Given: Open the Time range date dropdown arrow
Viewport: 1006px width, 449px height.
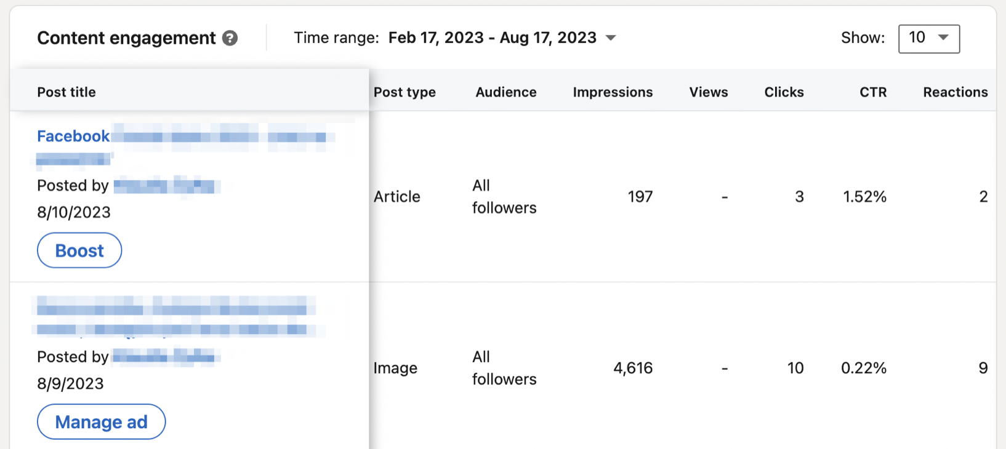Looking at the screenshot, I should 611,38.
